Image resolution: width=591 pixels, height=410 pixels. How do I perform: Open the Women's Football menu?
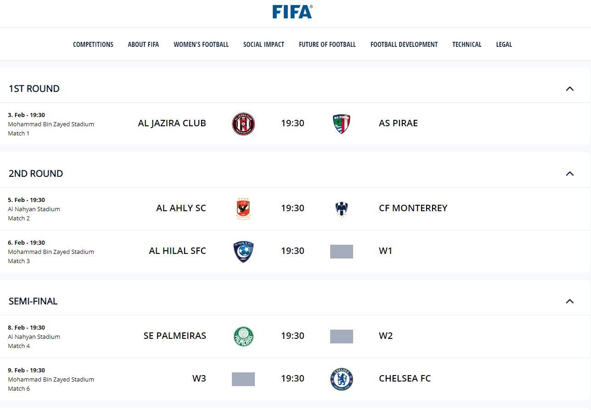[x=201, y=45]
